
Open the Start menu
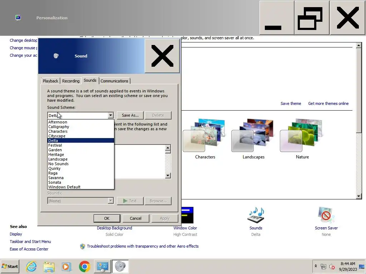tap(10, 266)
